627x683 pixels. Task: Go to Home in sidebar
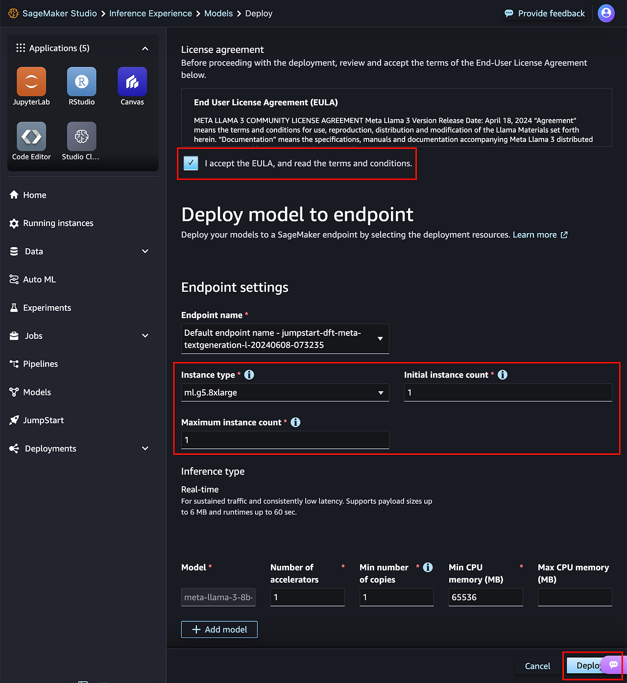click(x=34, y=195)
